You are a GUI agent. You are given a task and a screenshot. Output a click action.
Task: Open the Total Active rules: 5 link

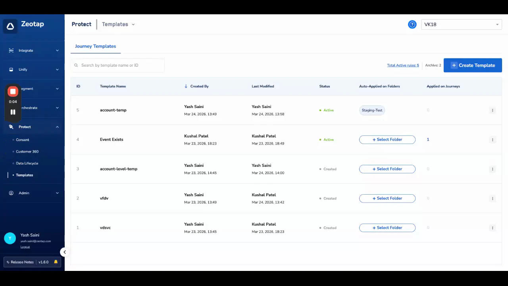403,65
